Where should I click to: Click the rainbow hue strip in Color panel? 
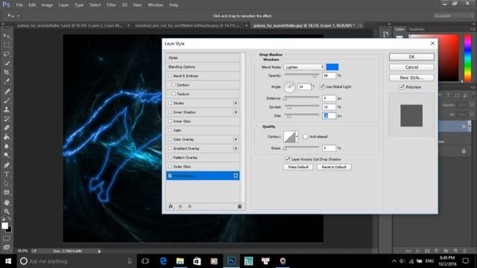(467, 58)
